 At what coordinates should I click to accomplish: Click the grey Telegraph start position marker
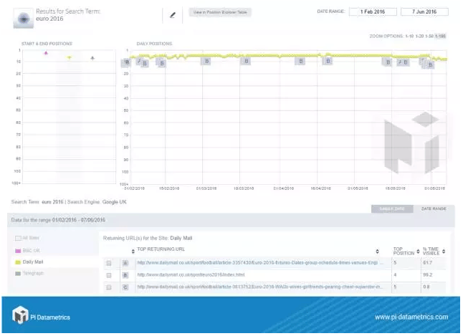(x=92, y=57)
